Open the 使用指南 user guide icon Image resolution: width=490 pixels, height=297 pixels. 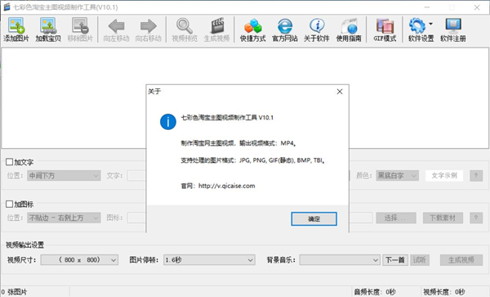click(x=349, y=29)
